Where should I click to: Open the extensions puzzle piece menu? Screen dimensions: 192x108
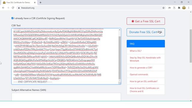click(x=179, y=8)
